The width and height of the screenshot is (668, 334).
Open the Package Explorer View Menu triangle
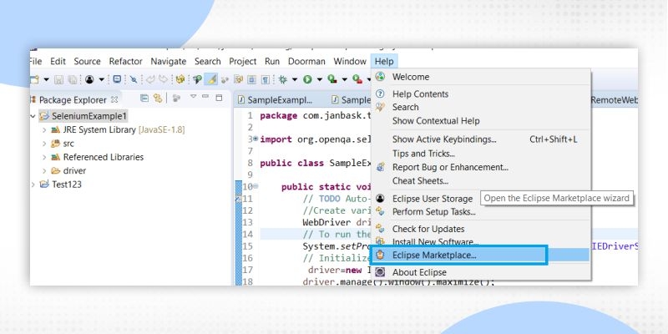point(193,99)
